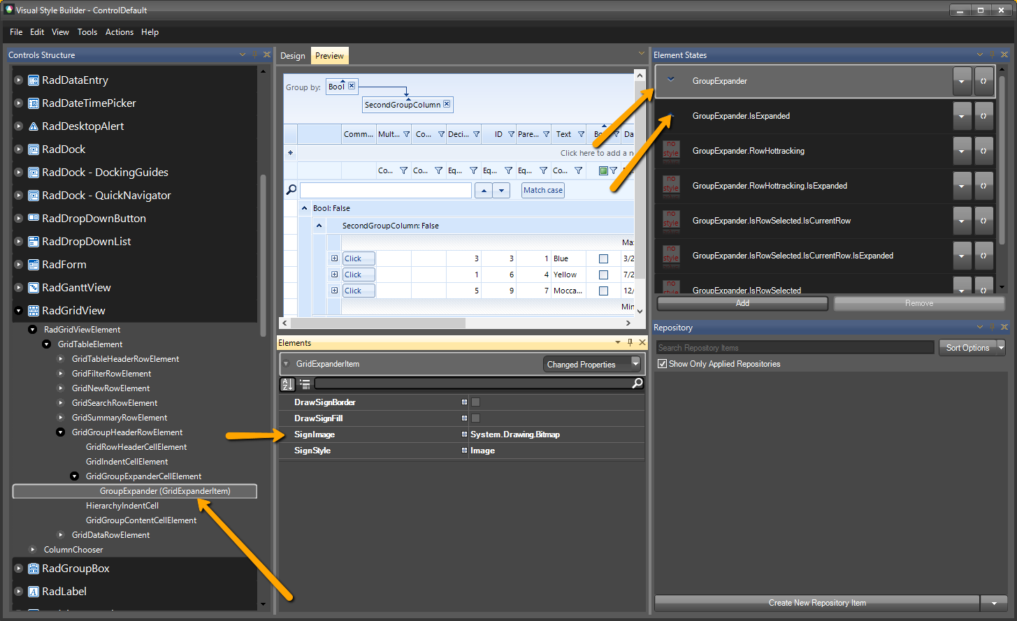The width and height of the screenshot is (1017, 621).
Task: Open the Actions menu
Action: [x=120, y=32]
